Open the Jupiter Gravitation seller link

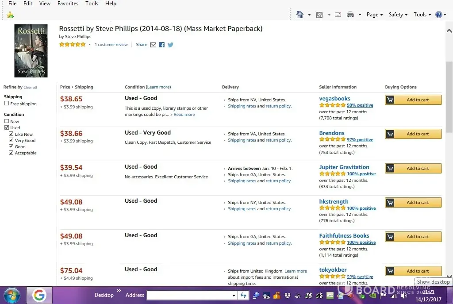(344, 167)
